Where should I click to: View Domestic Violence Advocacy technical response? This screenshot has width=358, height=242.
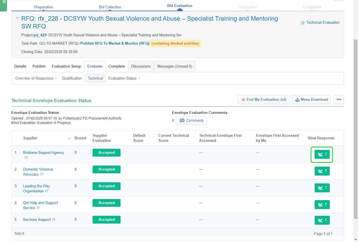[322, 171]
